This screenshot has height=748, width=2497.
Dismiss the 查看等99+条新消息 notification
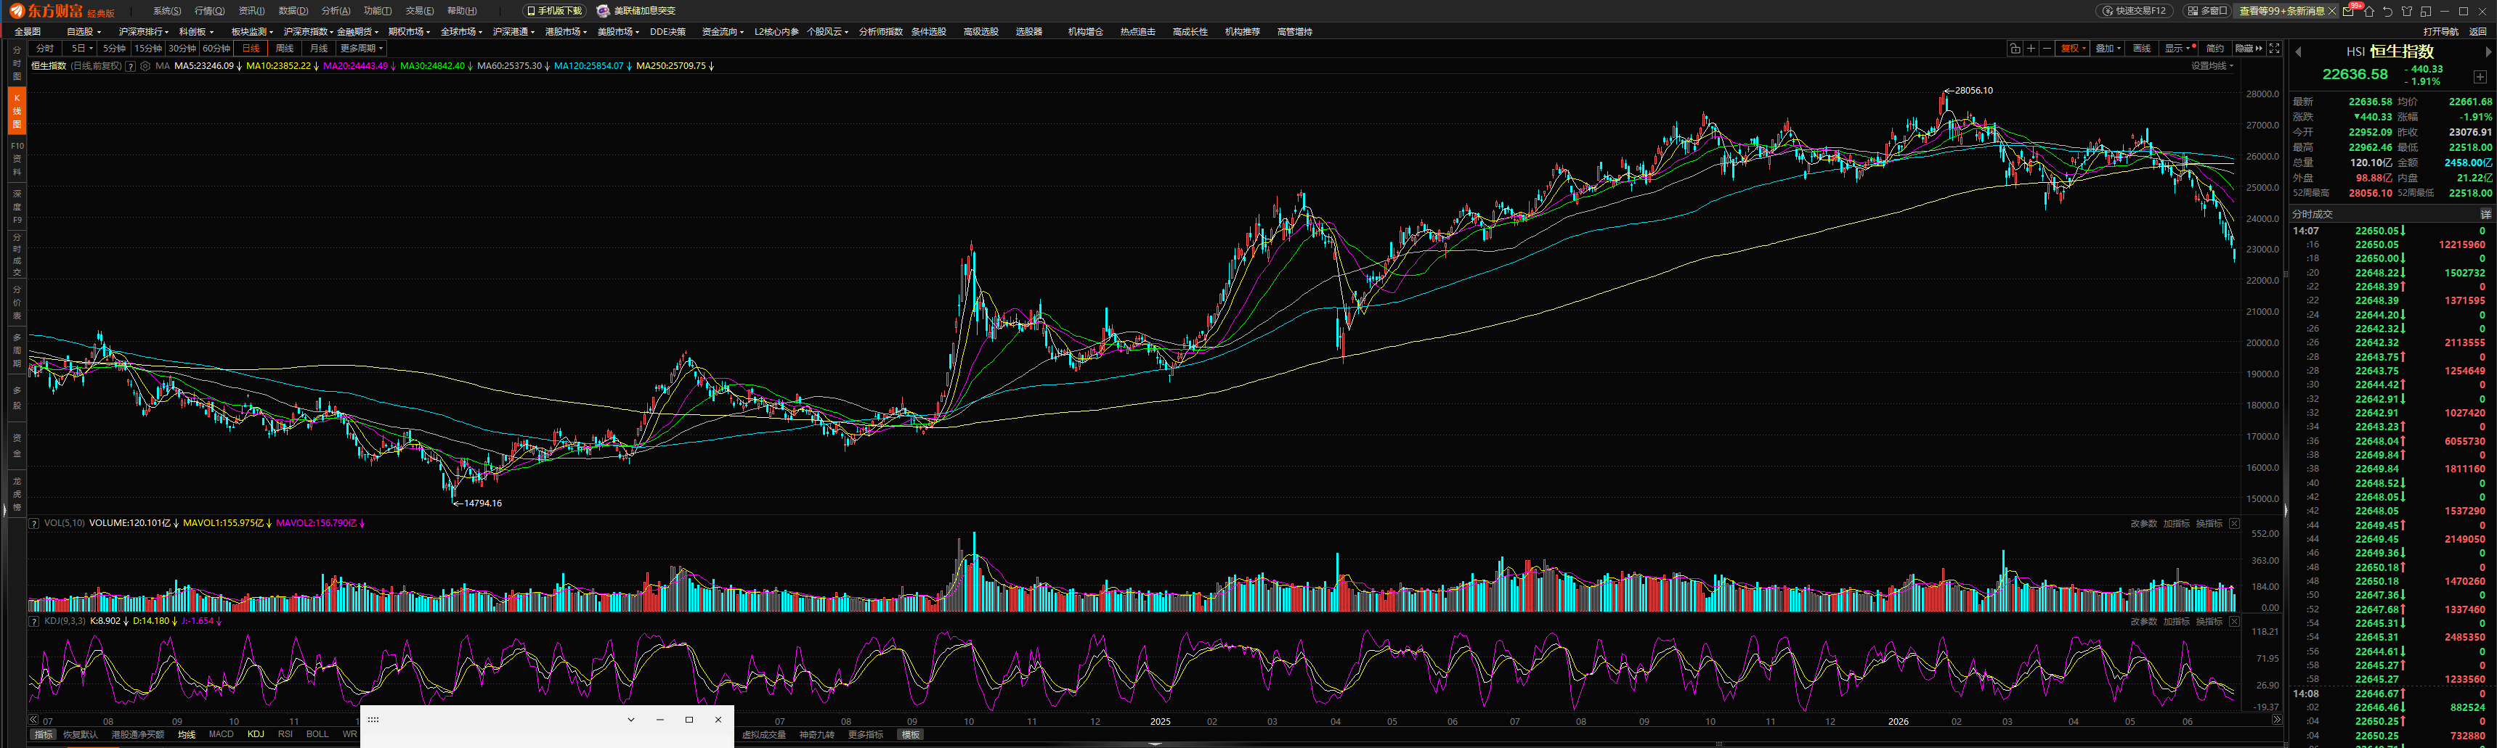coord(2332,12)
